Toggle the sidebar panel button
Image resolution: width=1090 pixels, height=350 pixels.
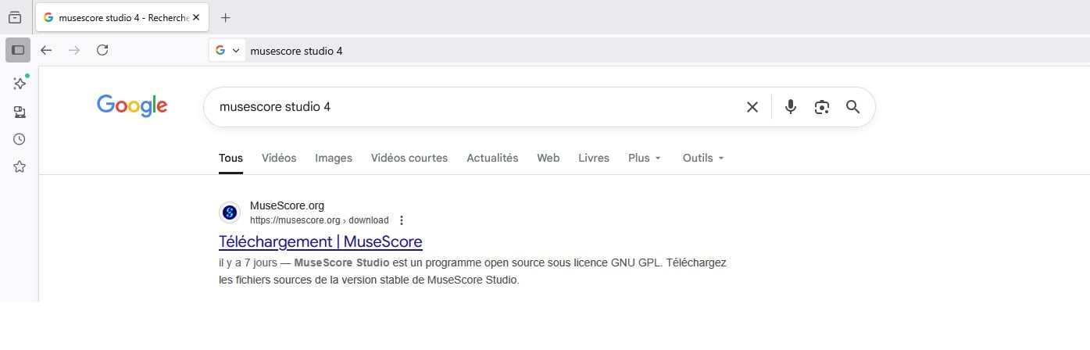18,50
